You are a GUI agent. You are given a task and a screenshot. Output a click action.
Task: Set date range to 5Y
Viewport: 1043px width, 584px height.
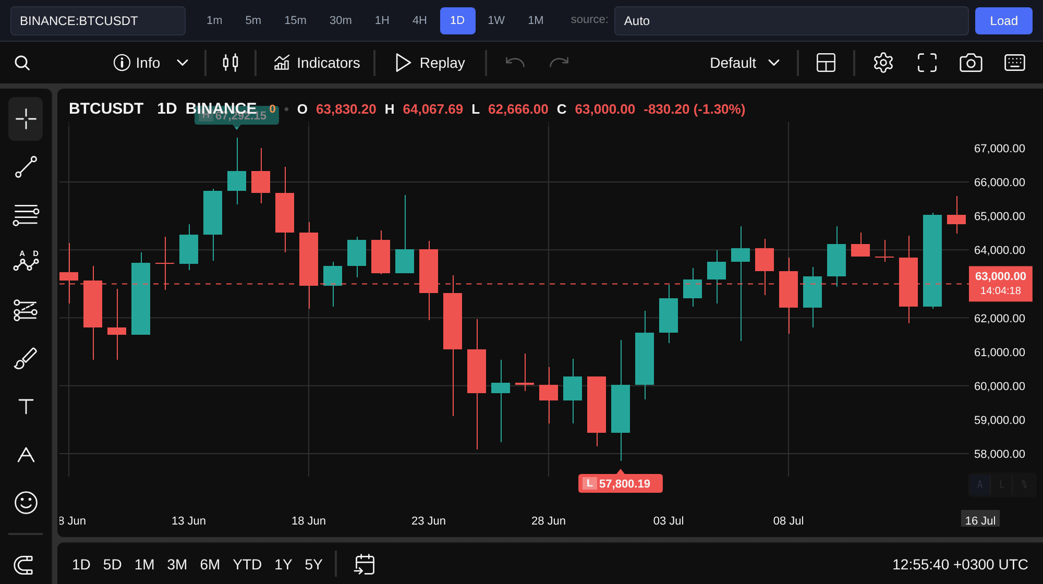point(313,564)
